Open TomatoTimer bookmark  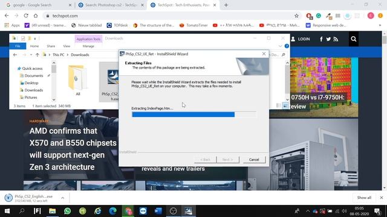(x=193, y=25)
